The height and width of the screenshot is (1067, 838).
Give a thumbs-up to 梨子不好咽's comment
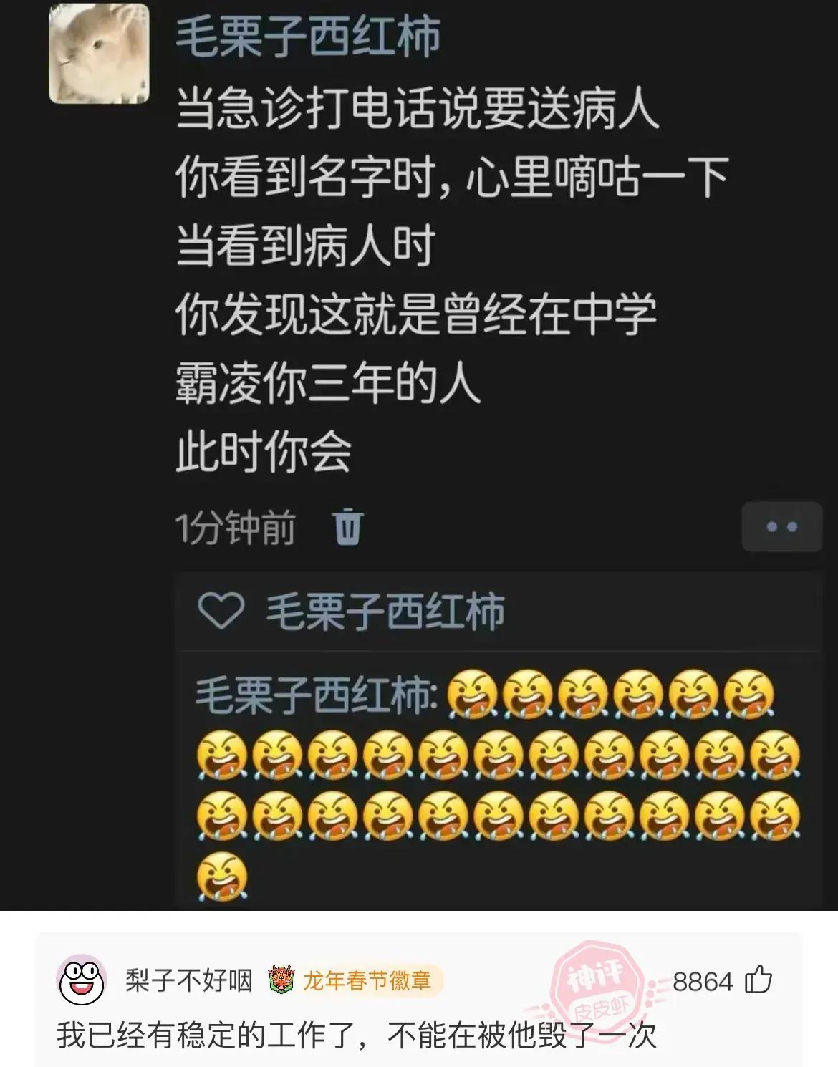point(758,980)
